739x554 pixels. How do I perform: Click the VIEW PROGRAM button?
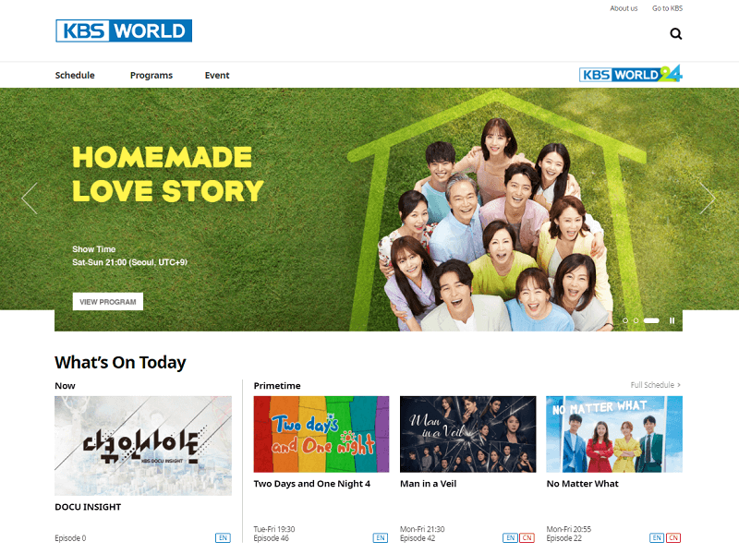click(108, 302)
